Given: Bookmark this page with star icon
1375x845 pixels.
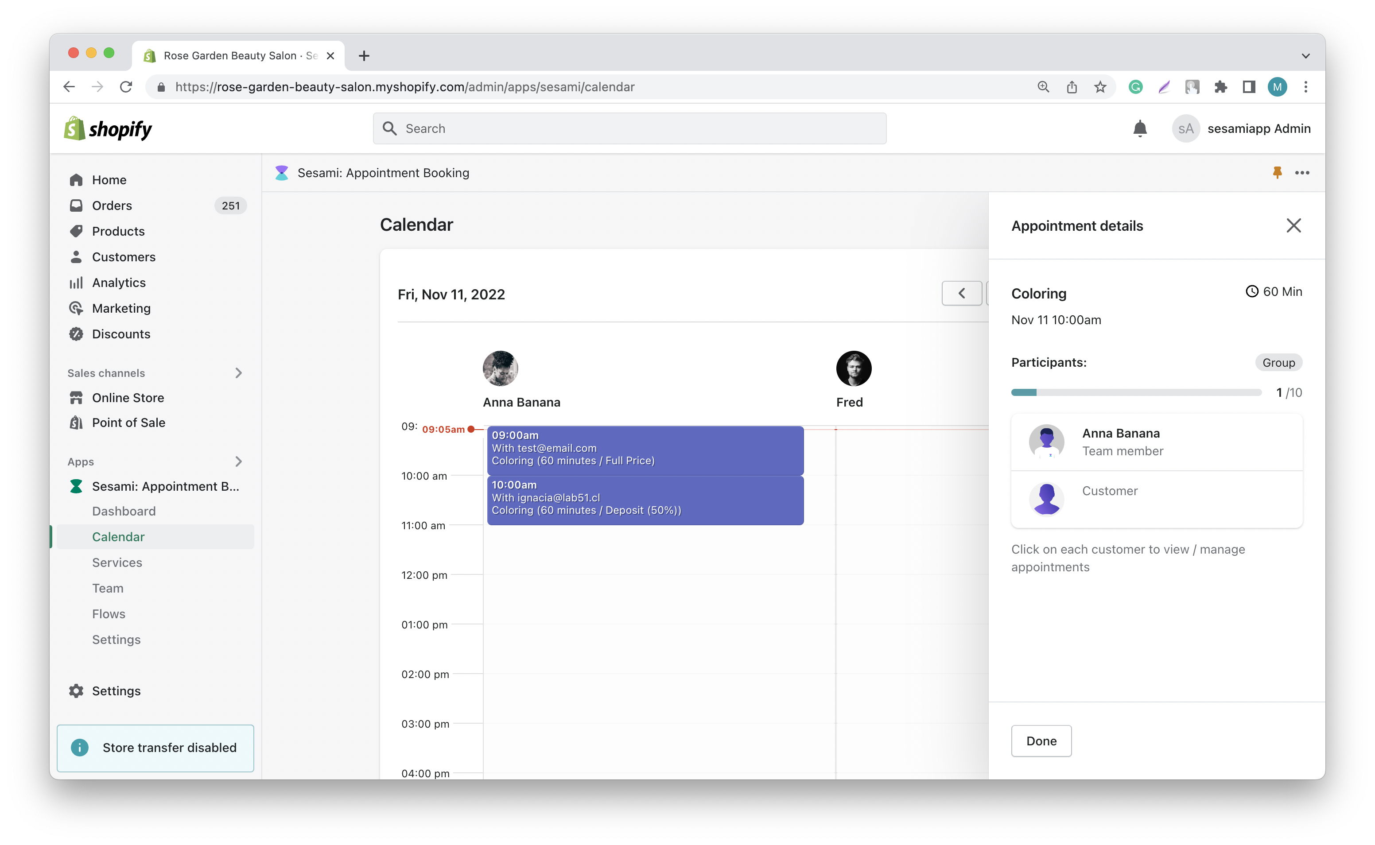Looking at the screenshot, I should click(1100, 87).
